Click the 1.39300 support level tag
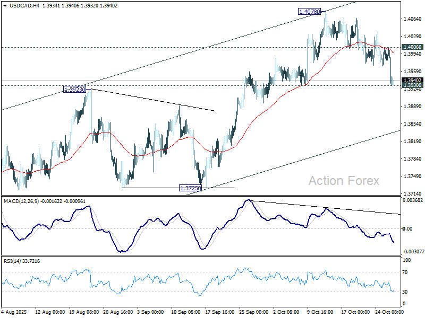This screenshot has width=425, height=318. pos(412,85)
